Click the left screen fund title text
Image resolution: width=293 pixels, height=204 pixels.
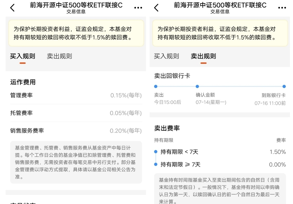[x=76, y=5]
